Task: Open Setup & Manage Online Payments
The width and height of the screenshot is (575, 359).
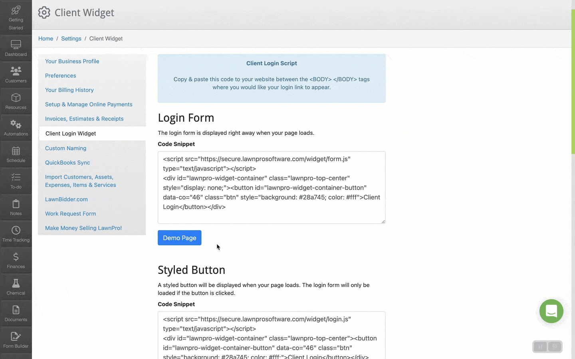Action: click(x=89, y=105)
